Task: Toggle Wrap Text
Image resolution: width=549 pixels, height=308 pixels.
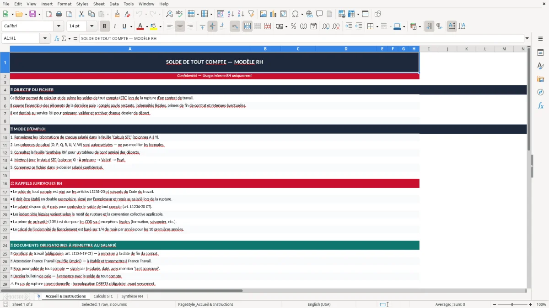Action: click(235, 26)
